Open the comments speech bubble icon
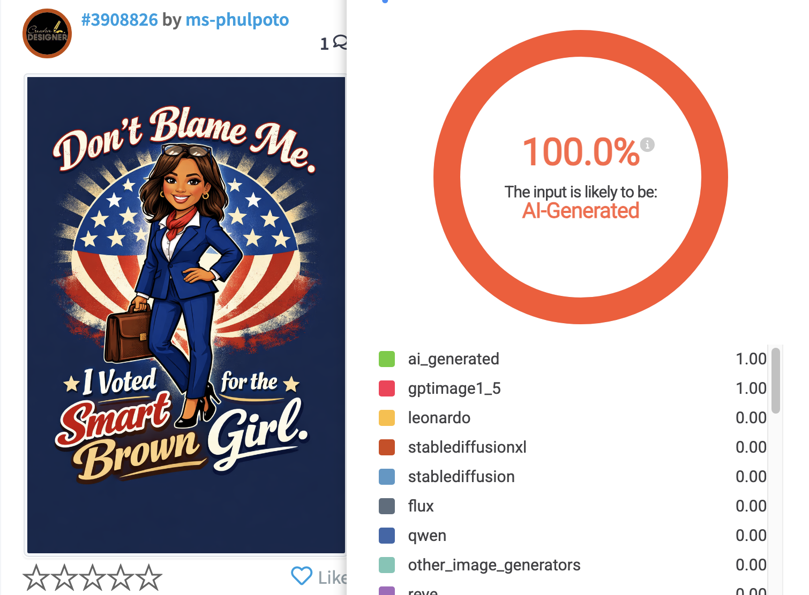Image resolution: width=809 pixels, height=595 pixels. click(340, 42)
